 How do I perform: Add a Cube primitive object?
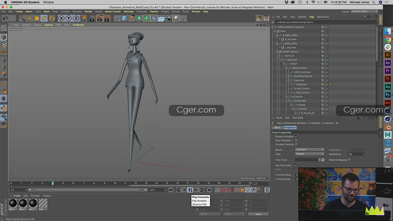124,18
